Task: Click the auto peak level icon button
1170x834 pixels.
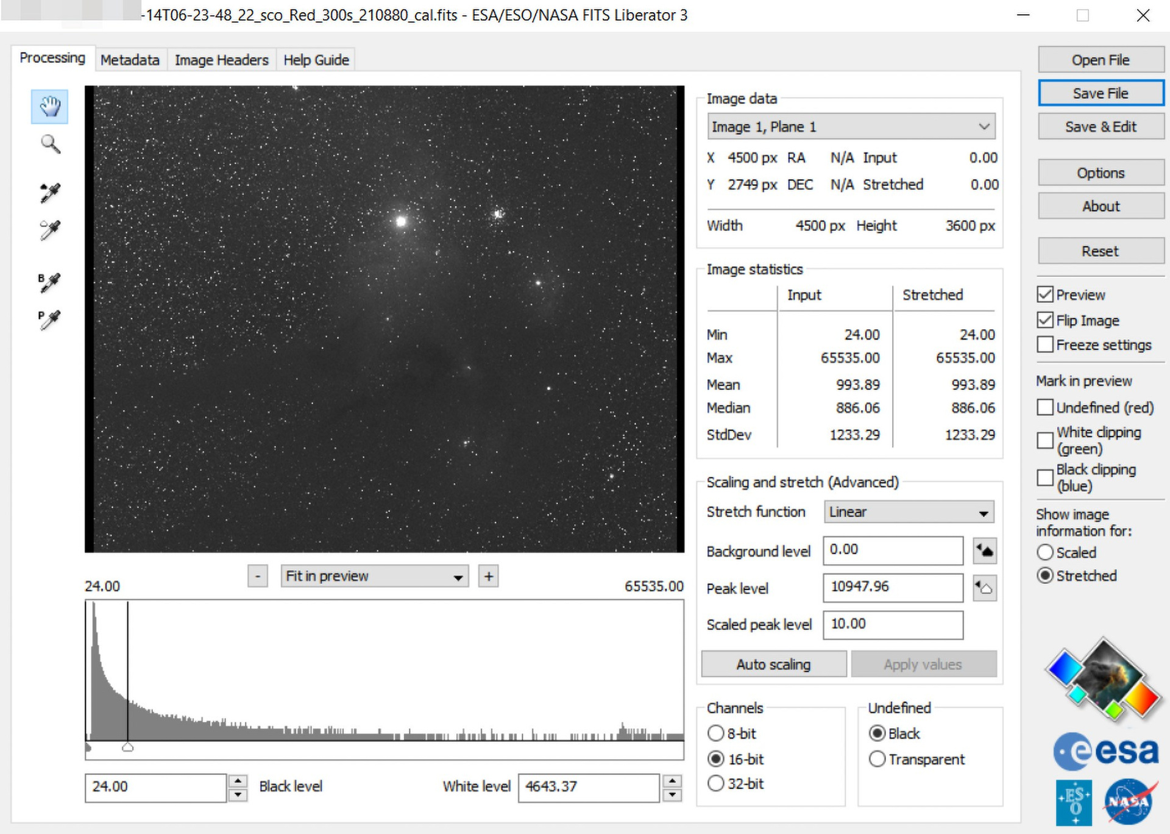Action: [x=984, y=588]
